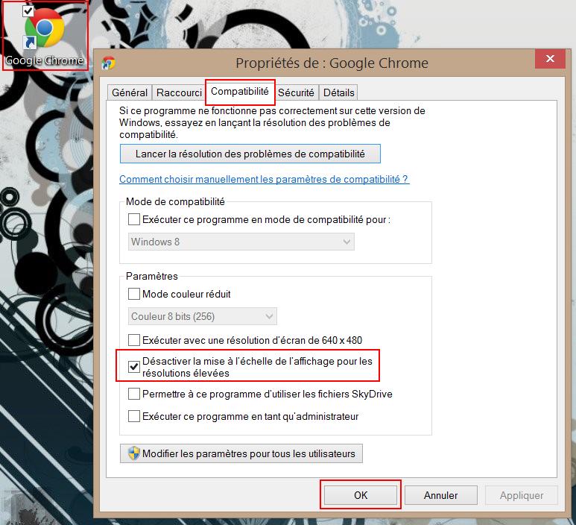Open the Couleur 8 bits (256) dropdown

pos(203,316)
